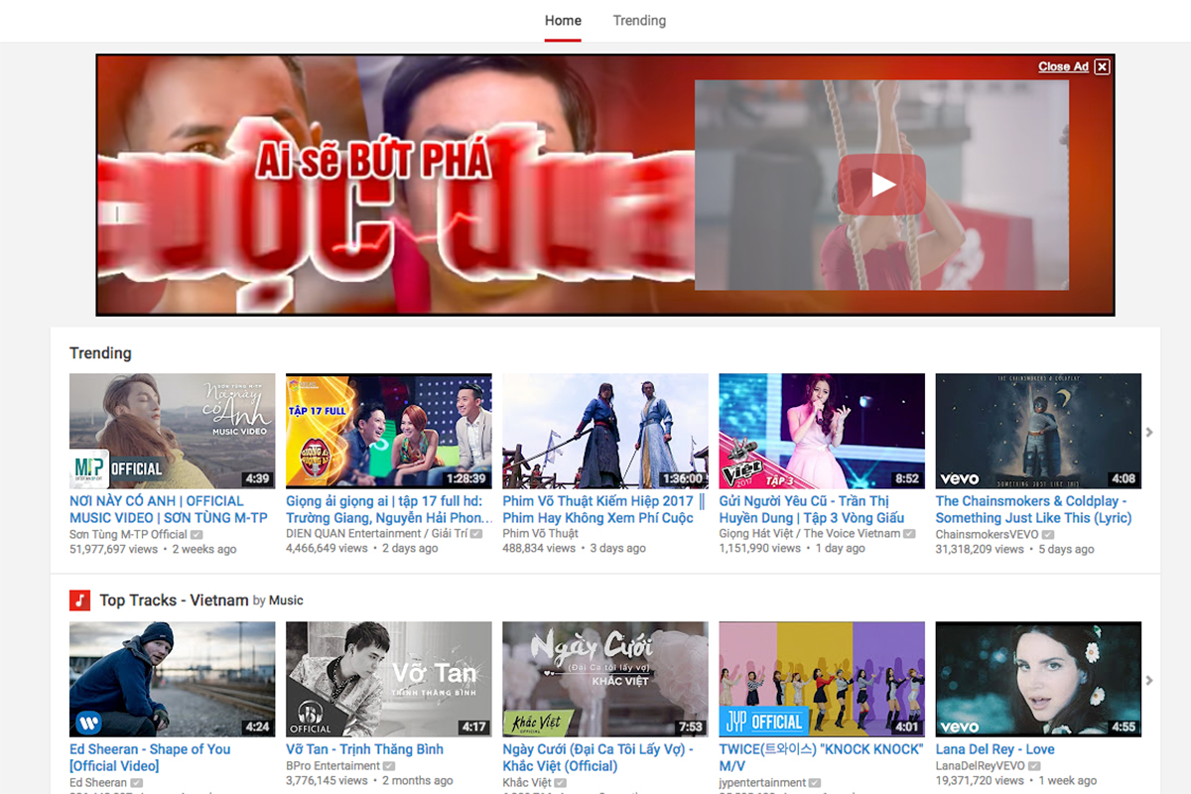The width and height of the screenshot is (1191, 794).
Task: Open The Chainsmokers & Coldplay title link
Action: [x=1033, y=509]
